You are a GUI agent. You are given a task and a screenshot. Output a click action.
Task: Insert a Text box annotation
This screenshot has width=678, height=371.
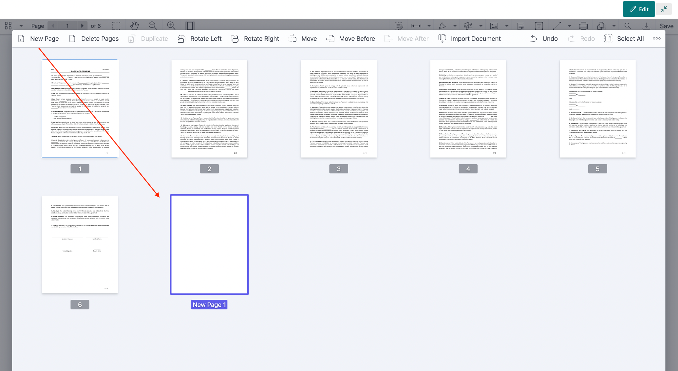pos(539,25)
